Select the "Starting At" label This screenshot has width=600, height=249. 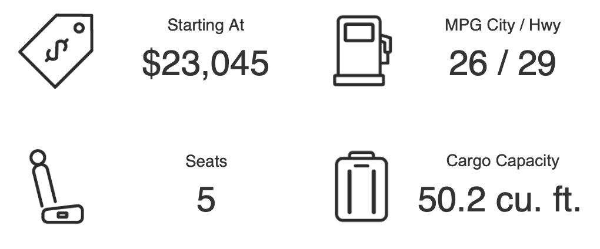point(206,25)
